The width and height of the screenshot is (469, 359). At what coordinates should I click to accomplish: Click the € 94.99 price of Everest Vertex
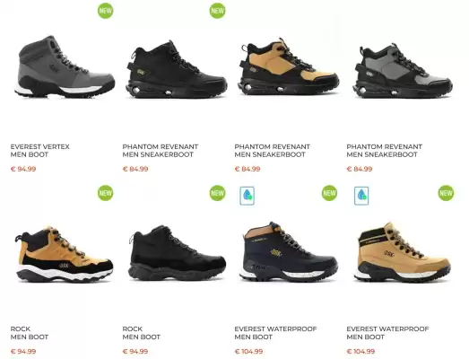(x=23, y=169)
